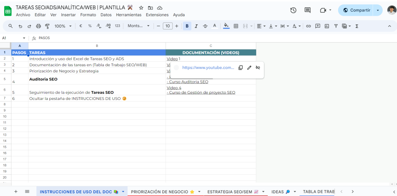The image size is (397, 196).
Task: Select the paint format tool
Action: click(47, 26)
